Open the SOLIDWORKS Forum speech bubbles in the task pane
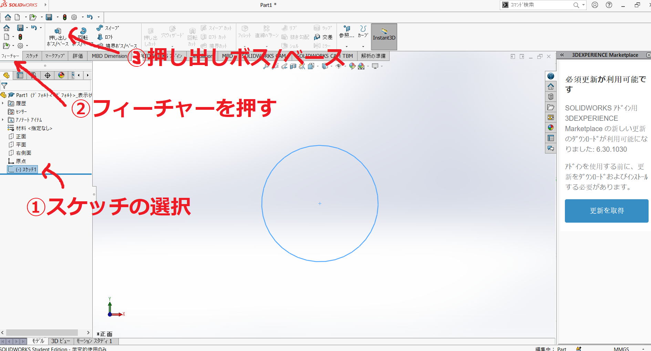The height and width of the screenshot is (351, 651). pos(551,148)
